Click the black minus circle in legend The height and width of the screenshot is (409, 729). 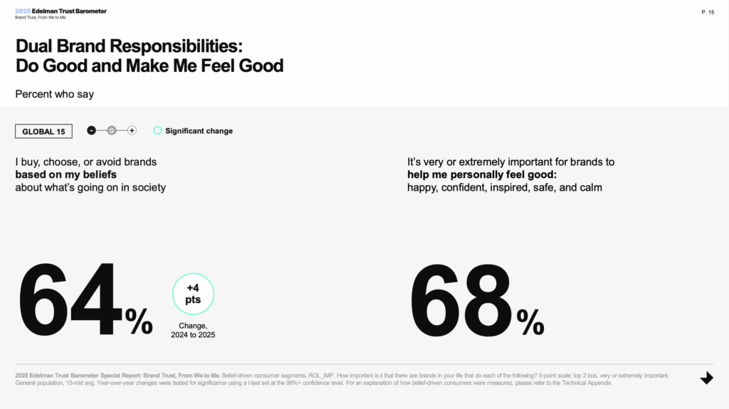(x=92, y=131)
